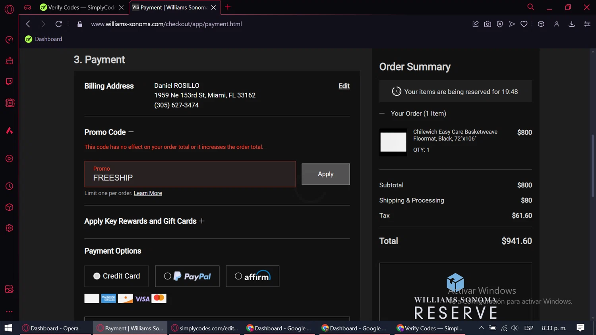
Task: Open the gallery image sidebar icon
Action: (9, 289)
